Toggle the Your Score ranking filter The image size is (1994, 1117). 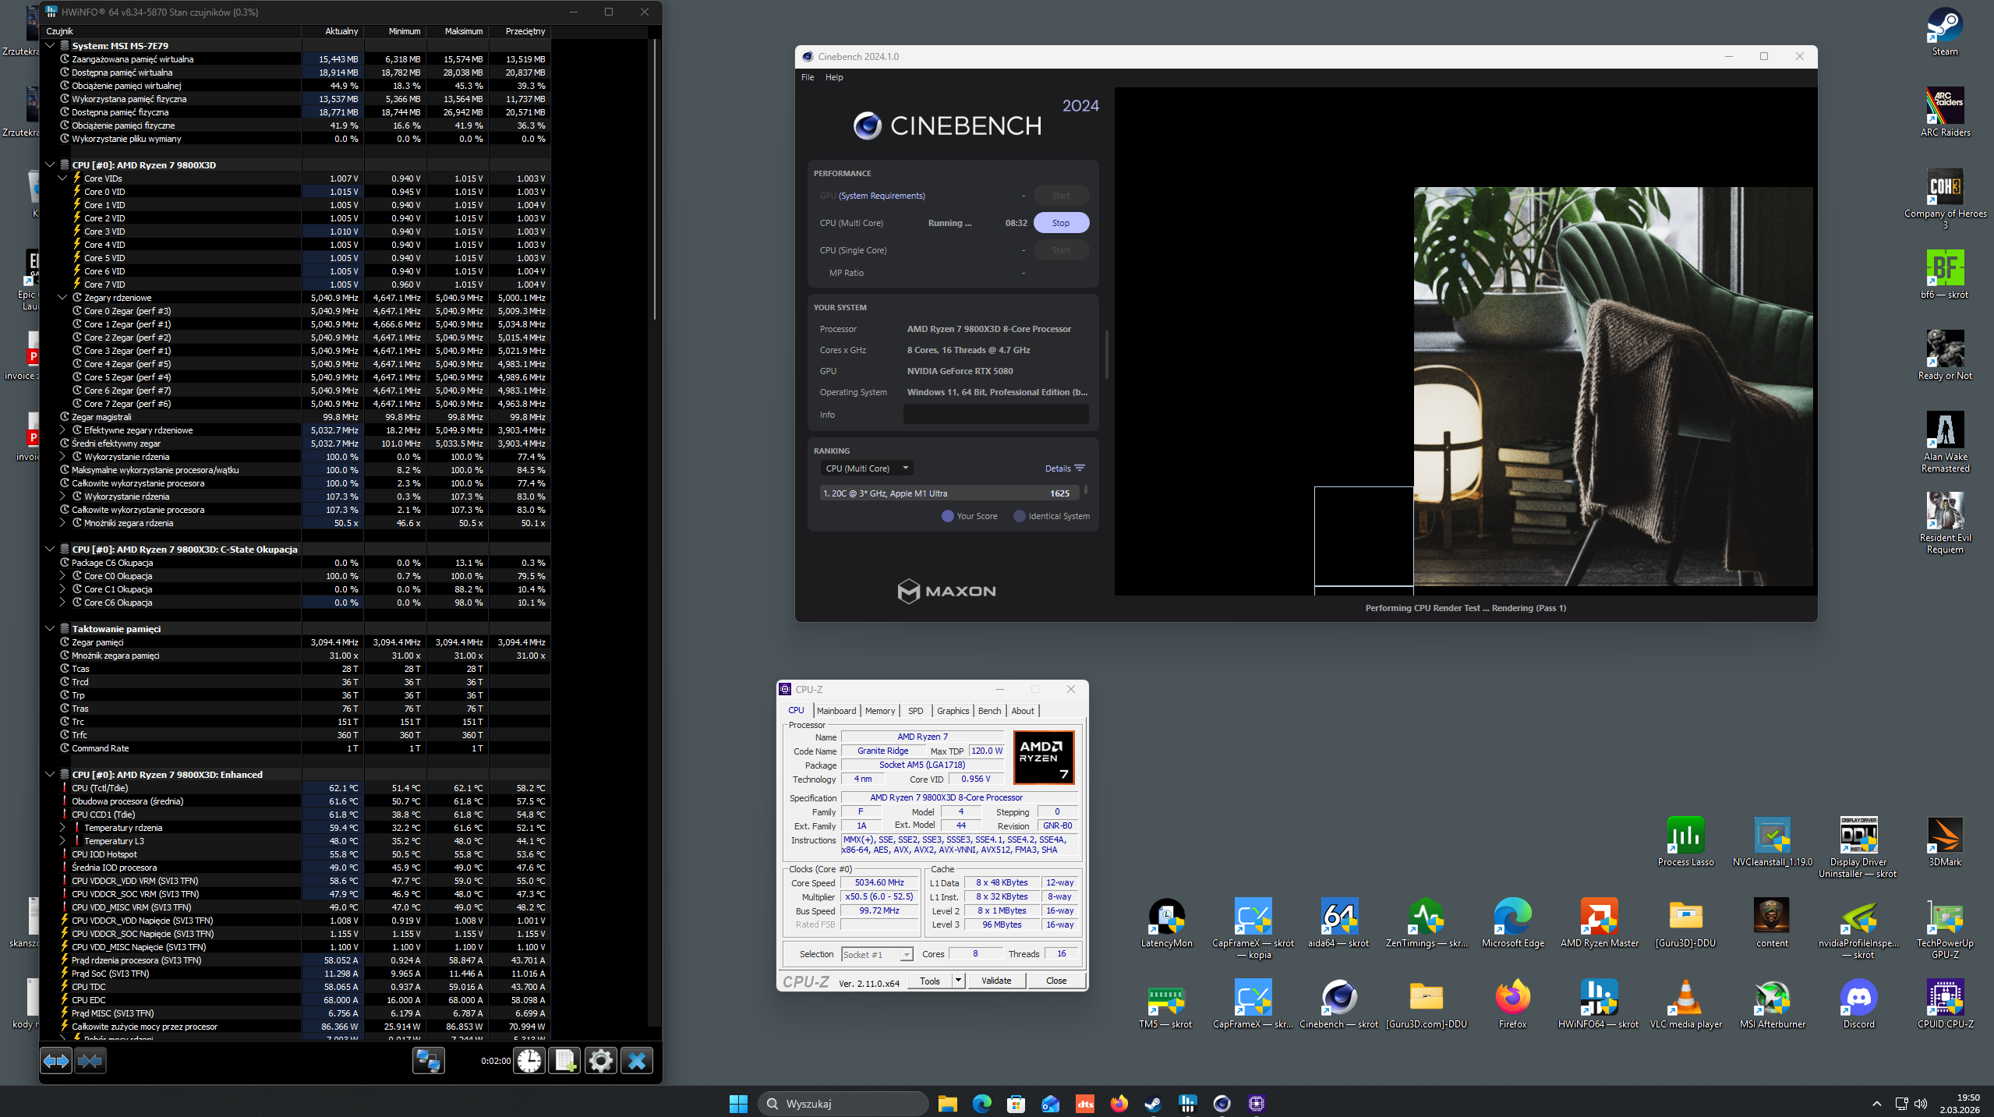click(948, 516)
